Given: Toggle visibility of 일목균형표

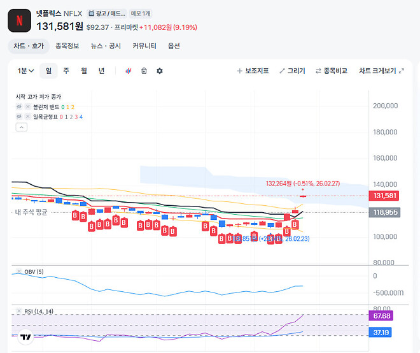Looking at the screenshot, I should pos(19,117).
